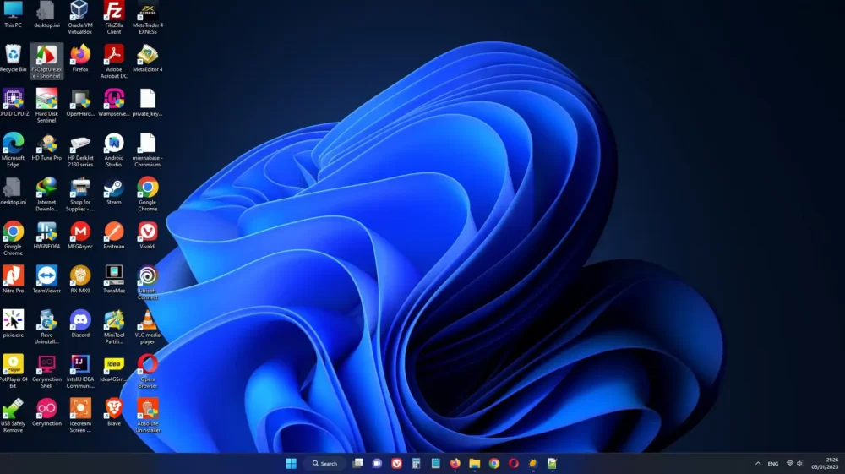The width and height of the screenshot is (845, 474).
Task: Show hidden system tray icons chevron
Action: (758, 463)
